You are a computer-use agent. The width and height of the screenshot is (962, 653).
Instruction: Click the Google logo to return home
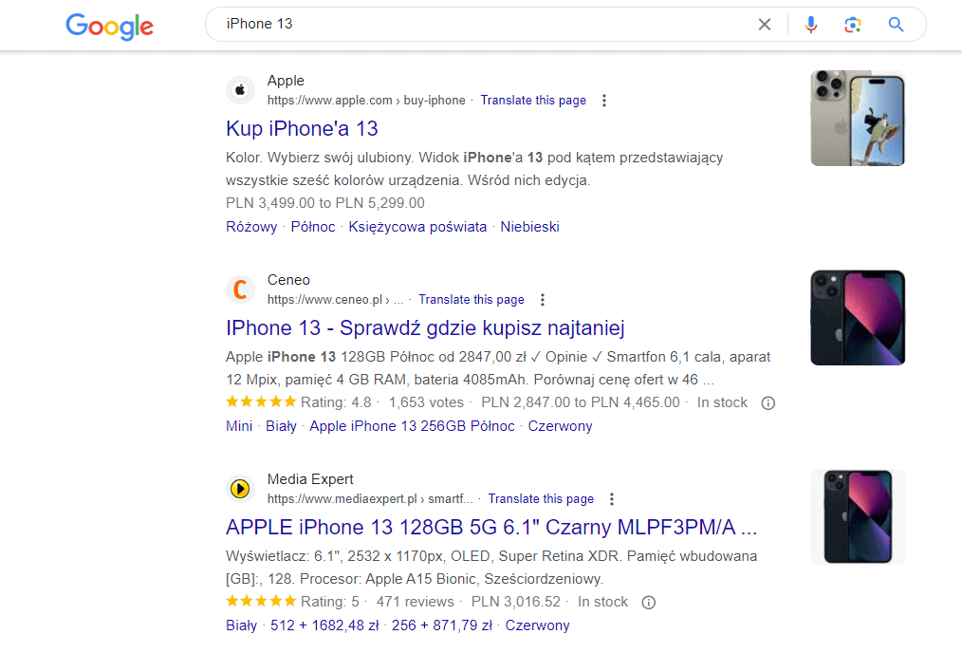pos(109,27)
